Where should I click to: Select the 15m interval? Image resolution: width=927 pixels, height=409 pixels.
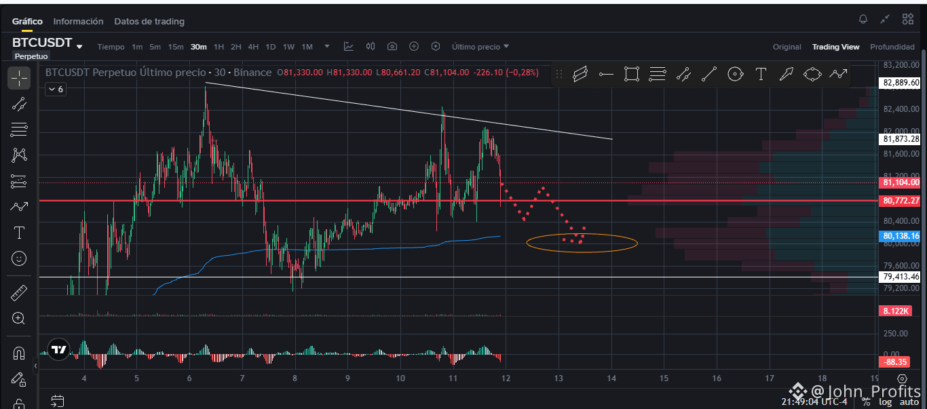point(176,47)
